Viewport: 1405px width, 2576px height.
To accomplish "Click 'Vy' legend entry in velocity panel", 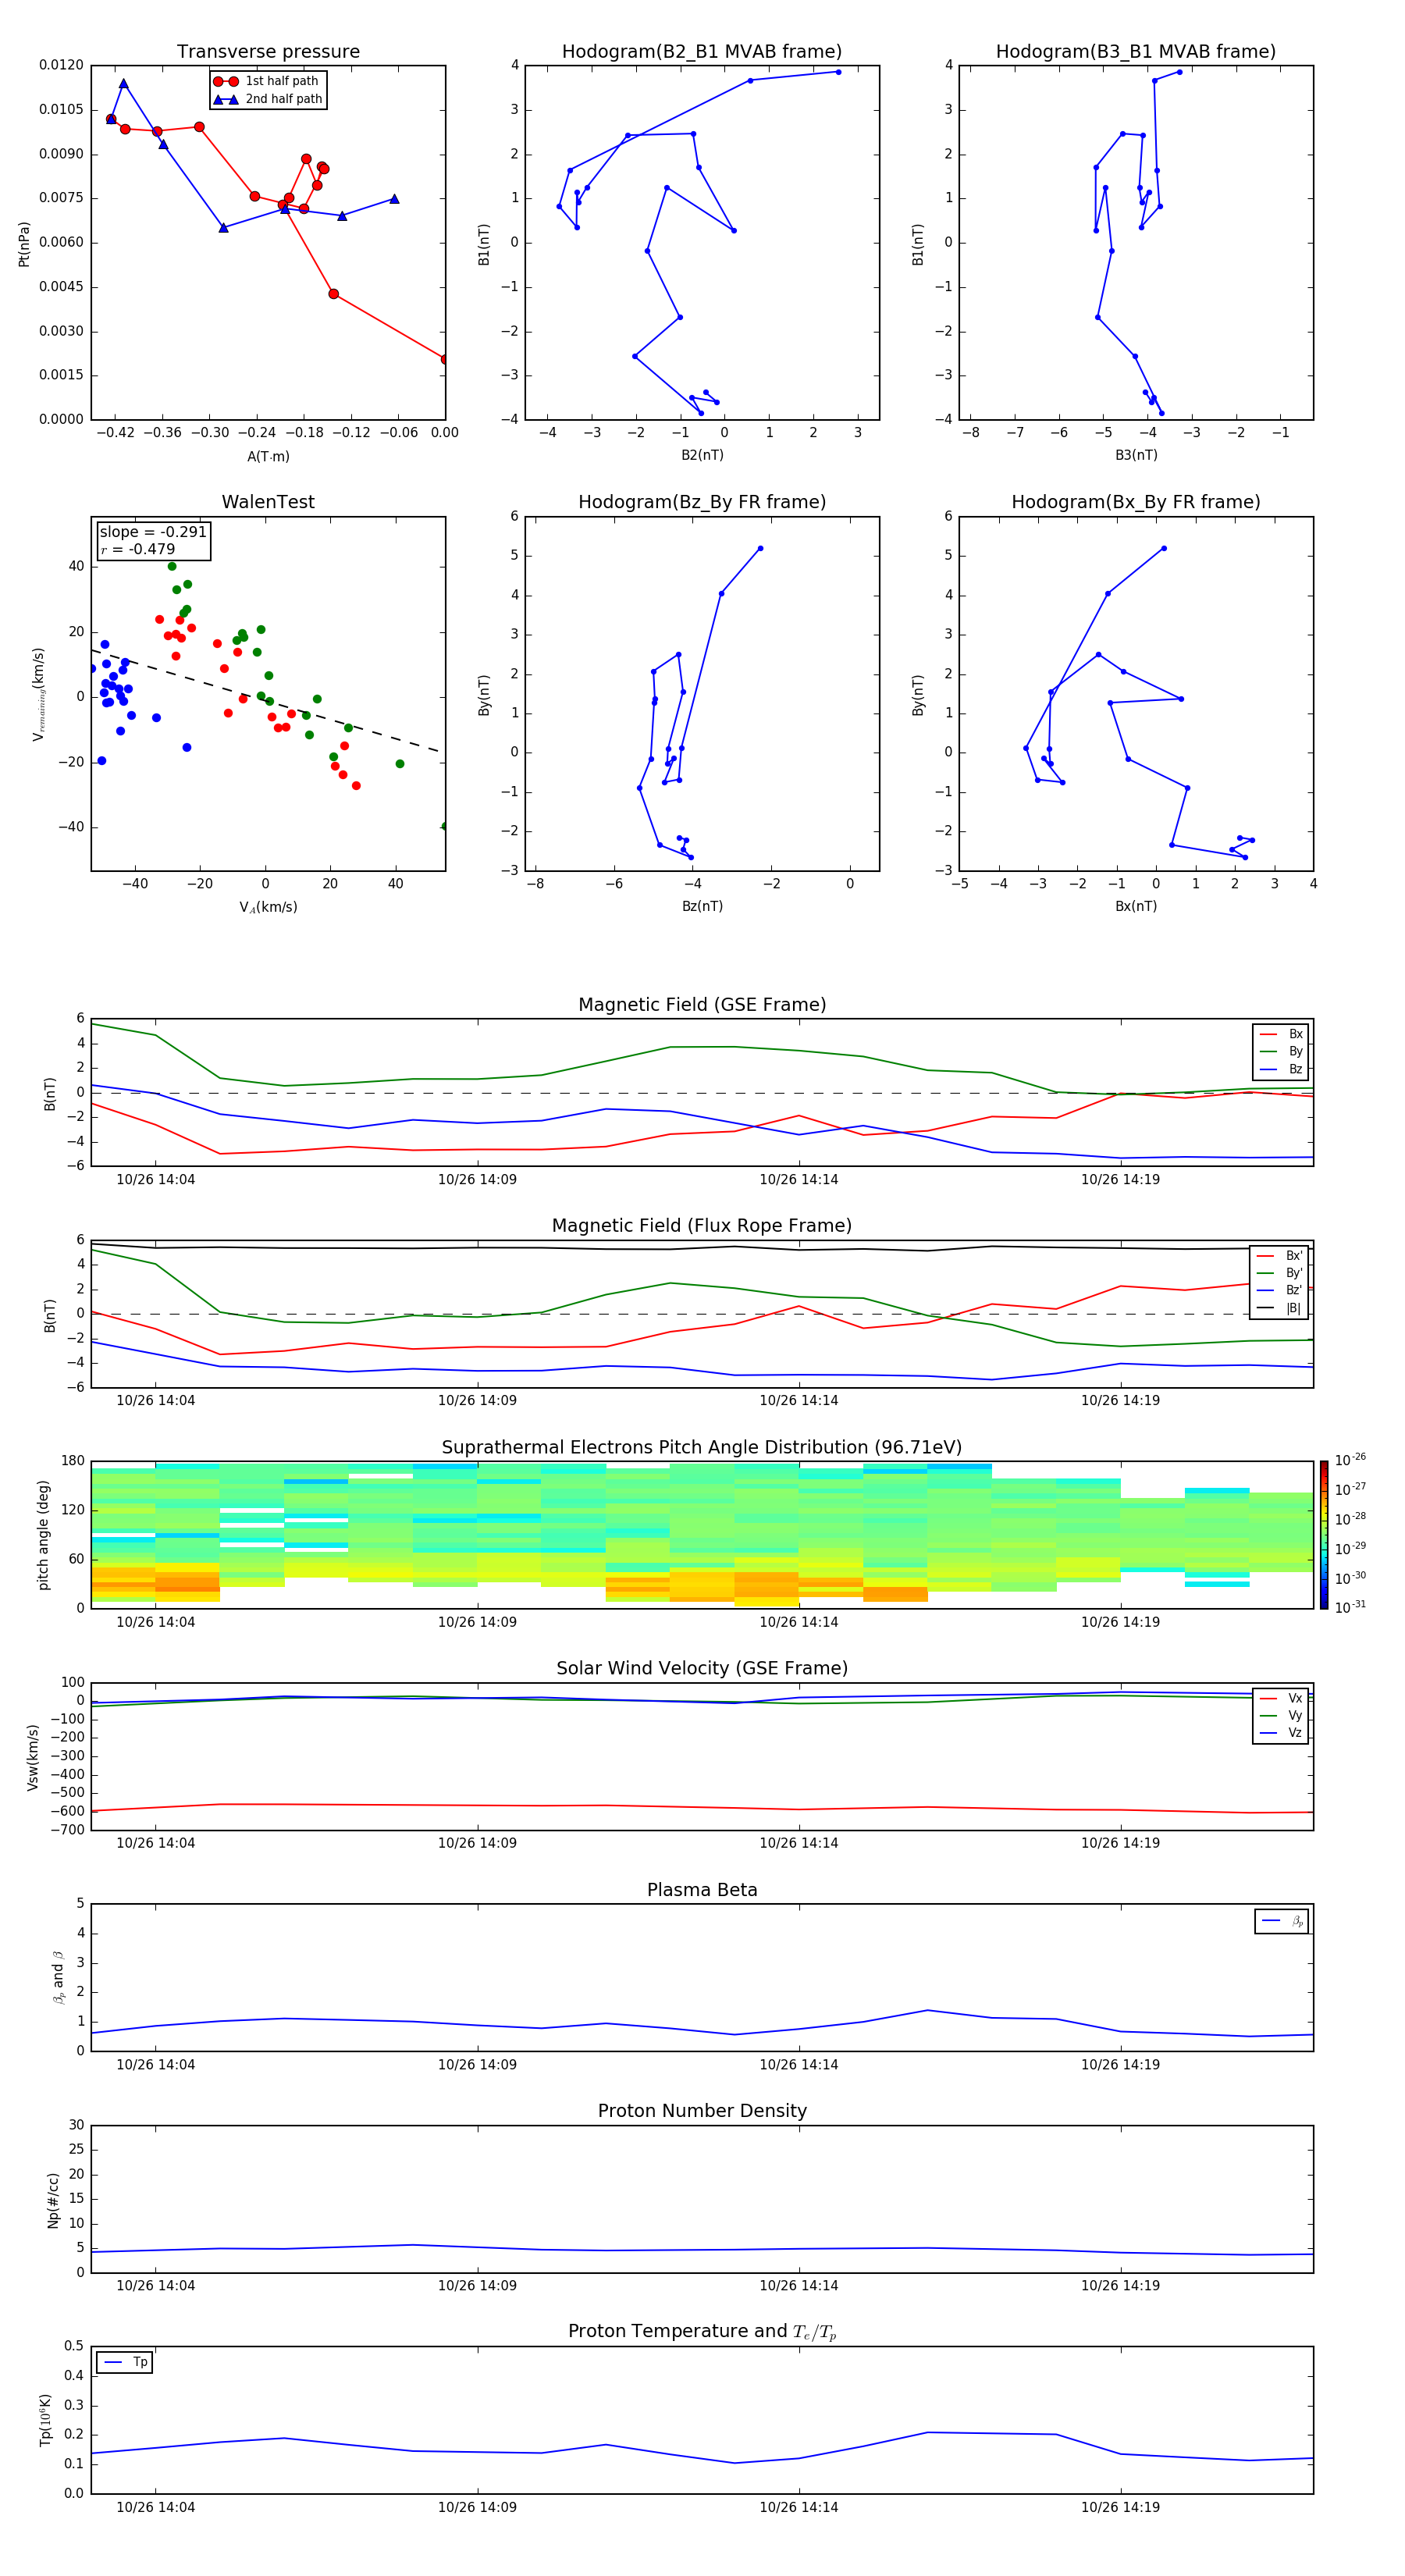I will coord(1281,1715).
